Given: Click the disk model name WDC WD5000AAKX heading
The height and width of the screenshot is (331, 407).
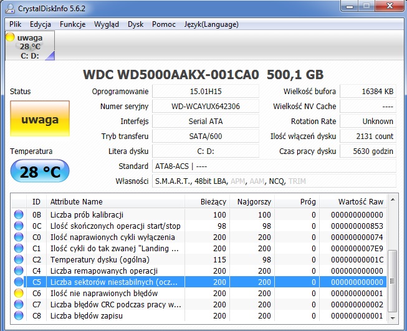Looking at the screenshot, I should pyautogui.click(x=203, y=75).
